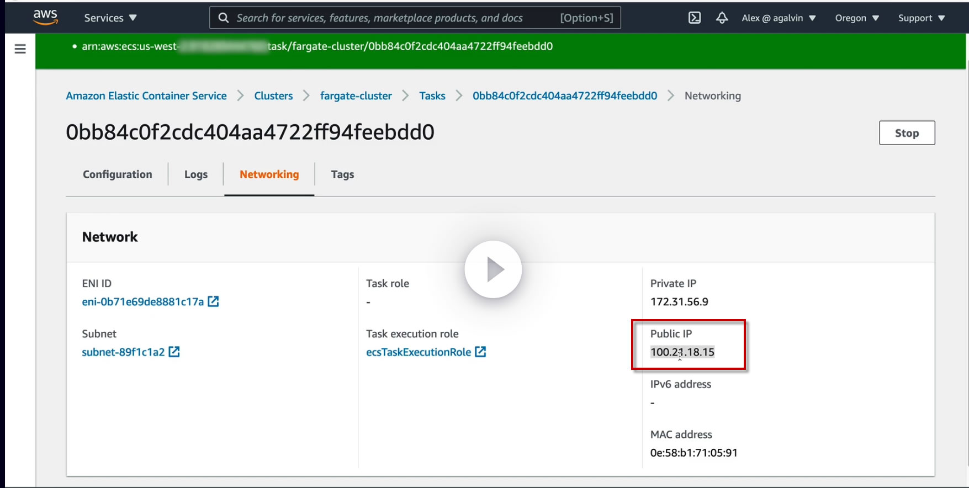Click the Networking breadcrumb label
Image resolution: width=969 pixels, height=488 pixels.
coord(713,96)
